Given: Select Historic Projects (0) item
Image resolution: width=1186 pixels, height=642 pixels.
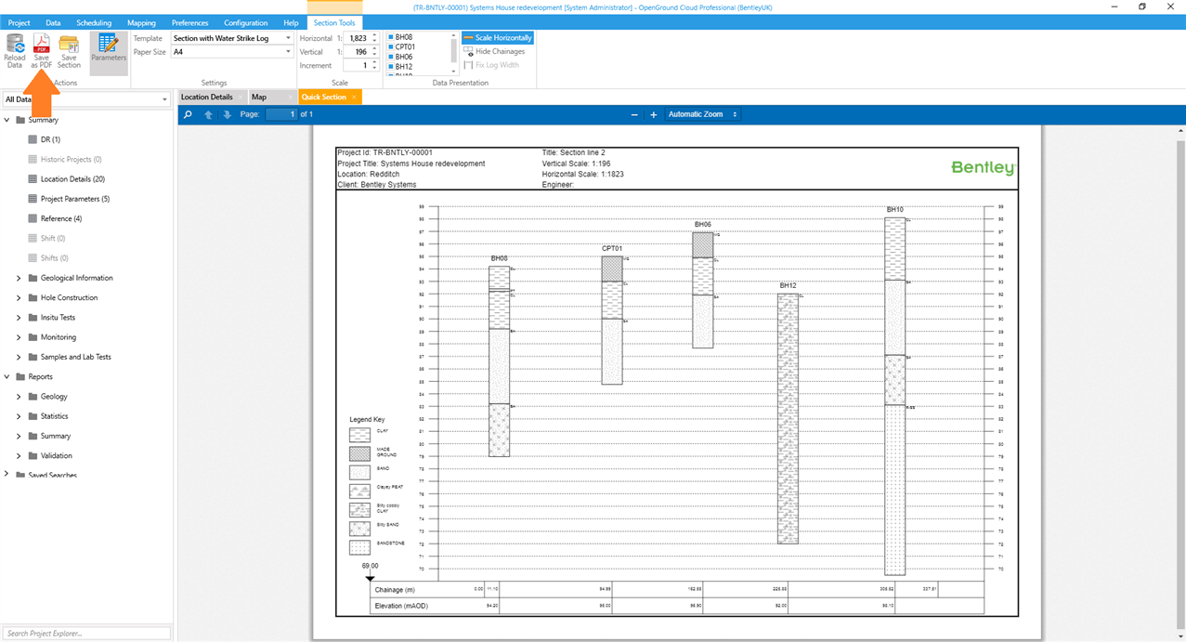Looking at the screenshot, I should tap(72, 159).
